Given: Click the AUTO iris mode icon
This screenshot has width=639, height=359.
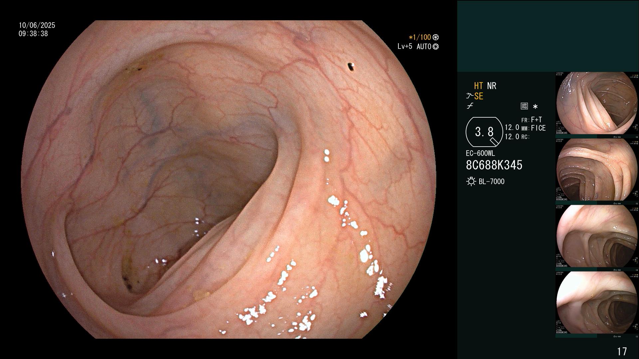Looking at the screenshot, I should (x=435, y=47).
